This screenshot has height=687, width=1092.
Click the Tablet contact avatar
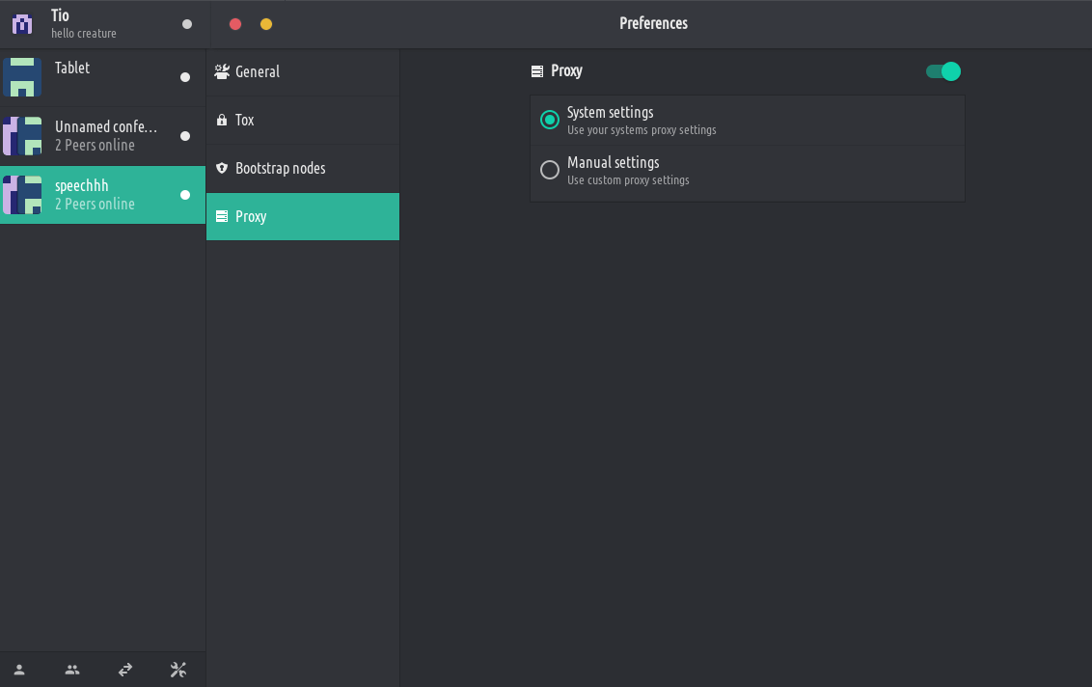pyautogui.click(x=22, y=77)
